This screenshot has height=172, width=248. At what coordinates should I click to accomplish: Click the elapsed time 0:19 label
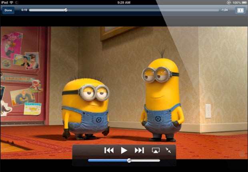coord(24,10)
